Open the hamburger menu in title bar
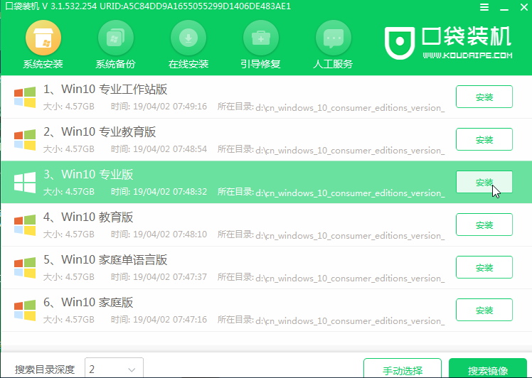The height and width of the screenshot is (378, 532). (484, 6)
